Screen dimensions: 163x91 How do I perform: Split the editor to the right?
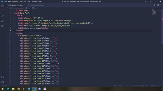click(x=158, y=5)
